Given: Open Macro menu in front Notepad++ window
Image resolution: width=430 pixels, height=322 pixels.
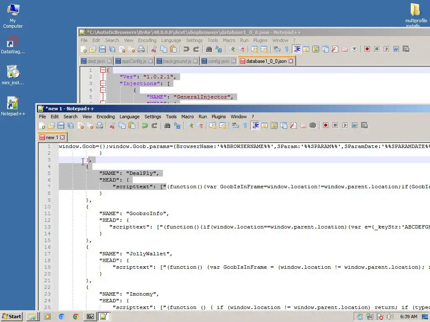Looking at the screenshot, I should coord(188,117).
